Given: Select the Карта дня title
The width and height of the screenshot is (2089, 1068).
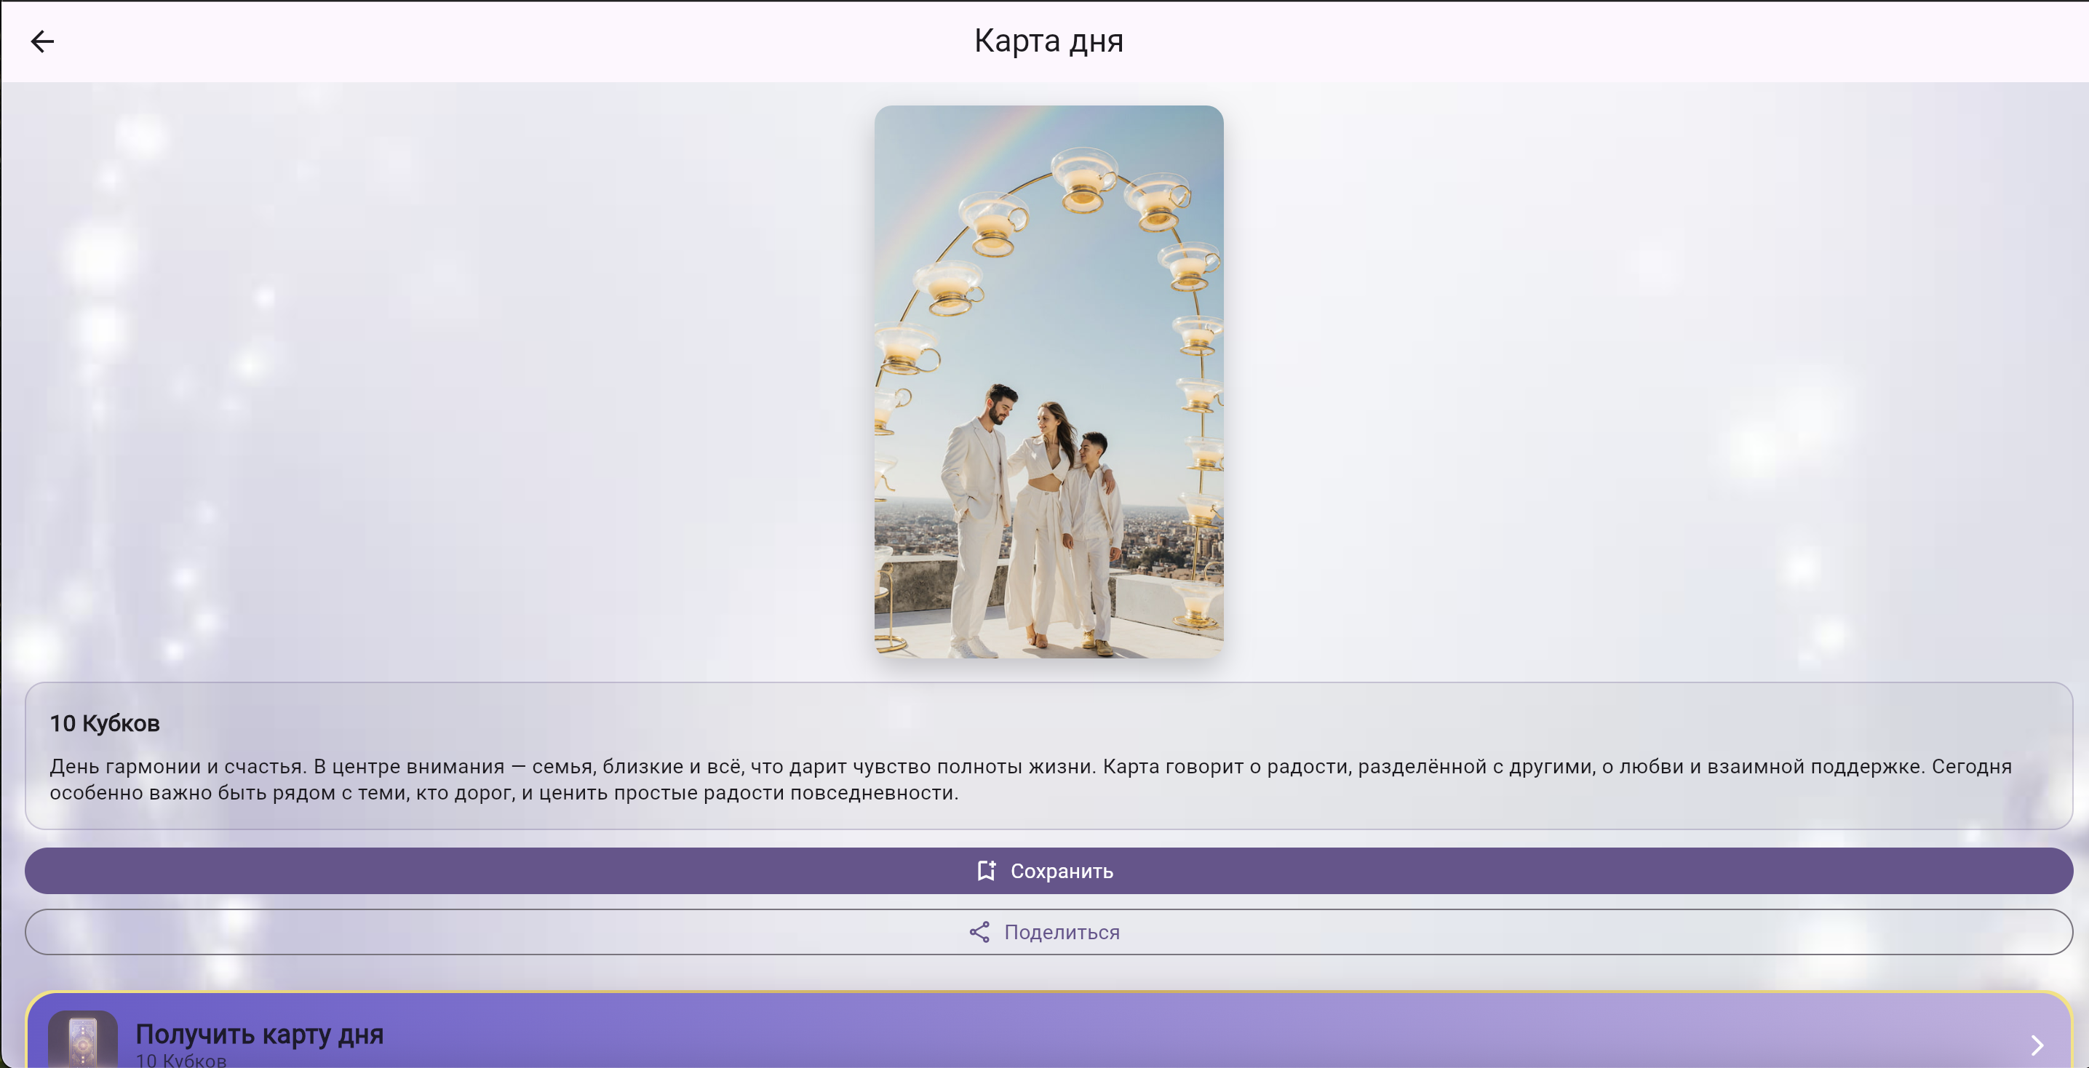Looking at the screenshot, I should tap(1048, 40).
